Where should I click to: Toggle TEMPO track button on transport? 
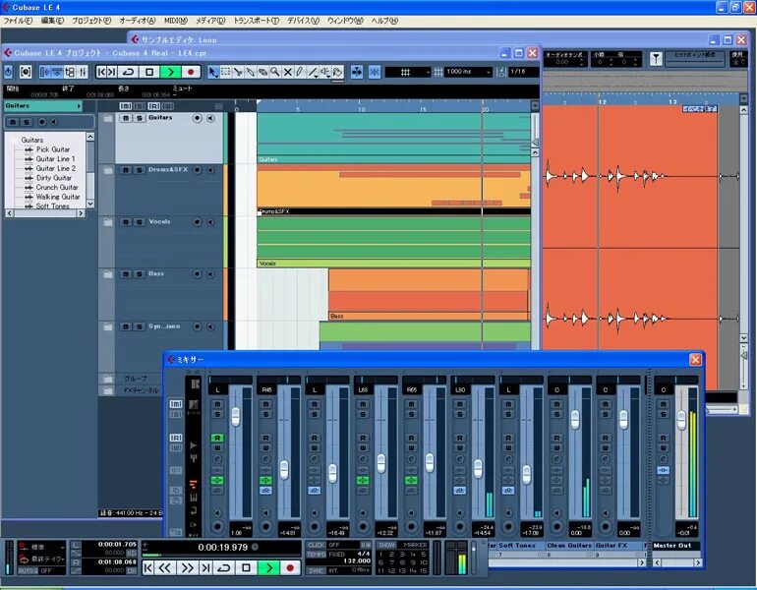[317, 555]
